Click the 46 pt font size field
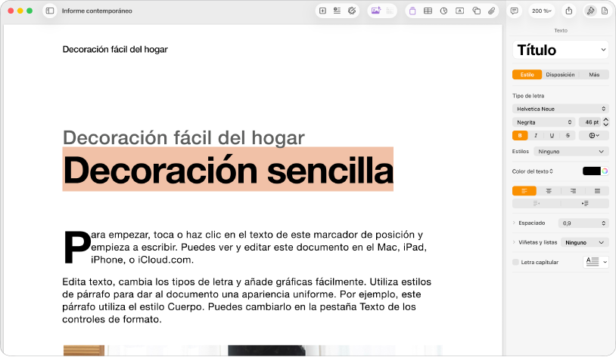The height and width of the screenshot is (357, 616). [590, 122]
